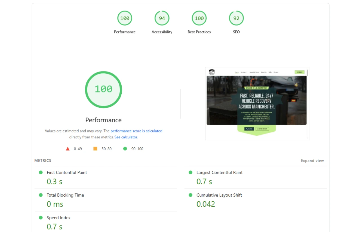Click the 0 ms Total Blocking Time value
363x232 pixels.
tap(55, 204)
